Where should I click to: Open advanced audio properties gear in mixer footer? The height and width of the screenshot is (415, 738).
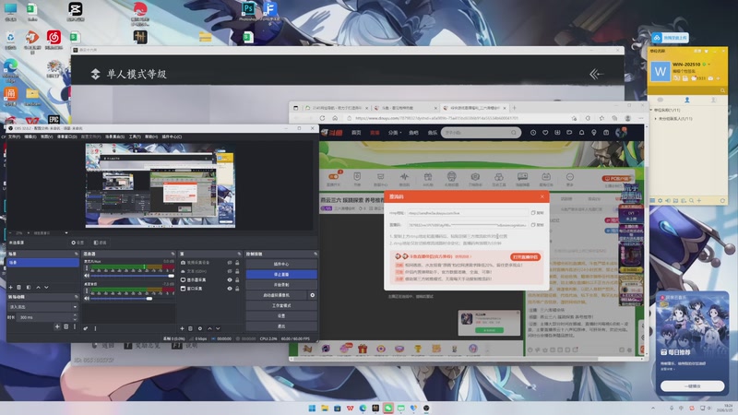86,328
